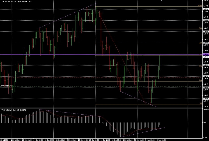Click the 1.5050 price axis label

(x=206, y=9)
